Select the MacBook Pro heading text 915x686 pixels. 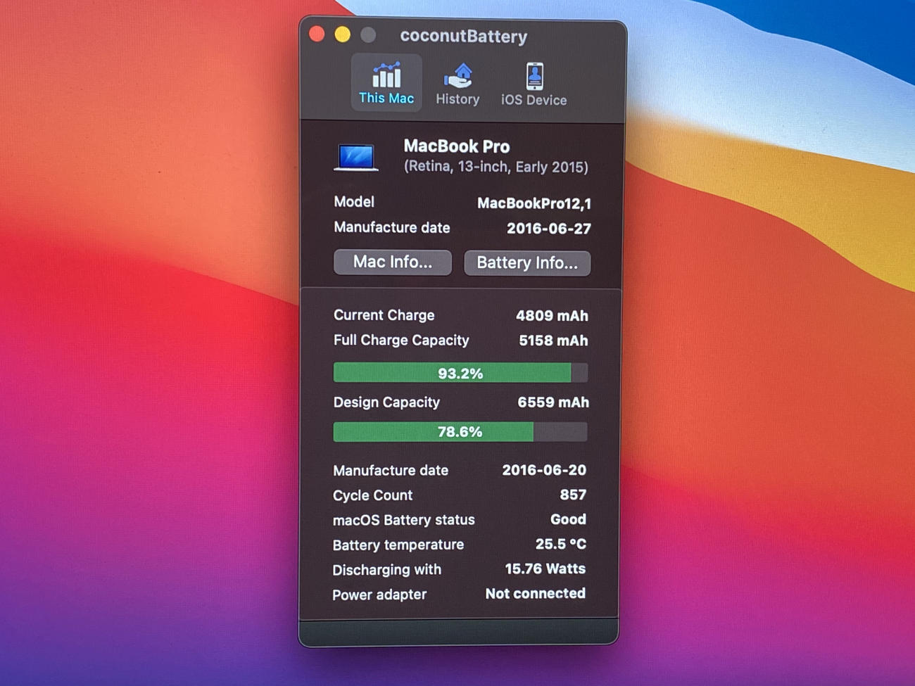point(457,146)
